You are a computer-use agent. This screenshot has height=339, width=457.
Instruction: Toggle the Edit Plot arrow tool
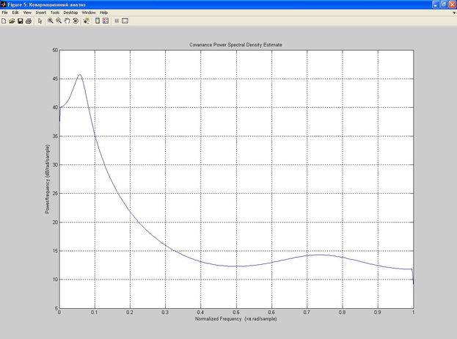click(x=40, y=21)
